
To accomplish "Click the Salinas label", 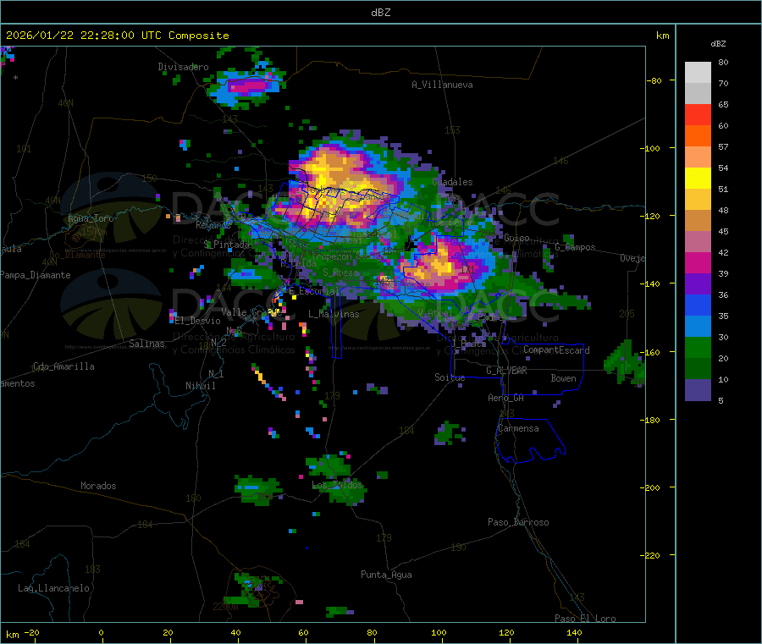I will 146,344.
